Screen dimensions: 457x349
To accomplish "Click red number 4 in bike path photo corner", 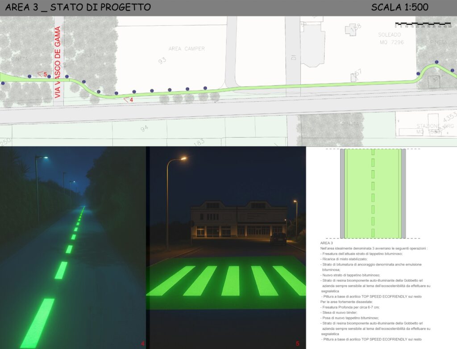I will (142, 344).
